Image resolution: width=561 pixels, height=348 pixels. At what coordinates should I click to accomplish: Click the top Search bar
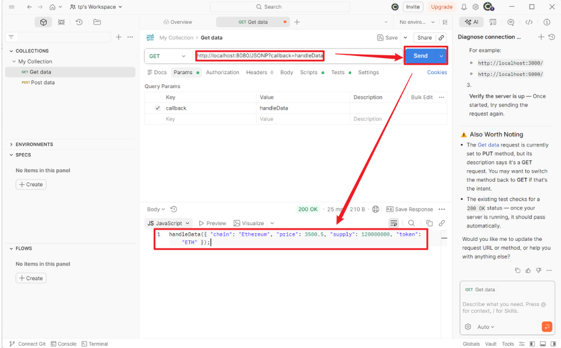coord(280,7)
